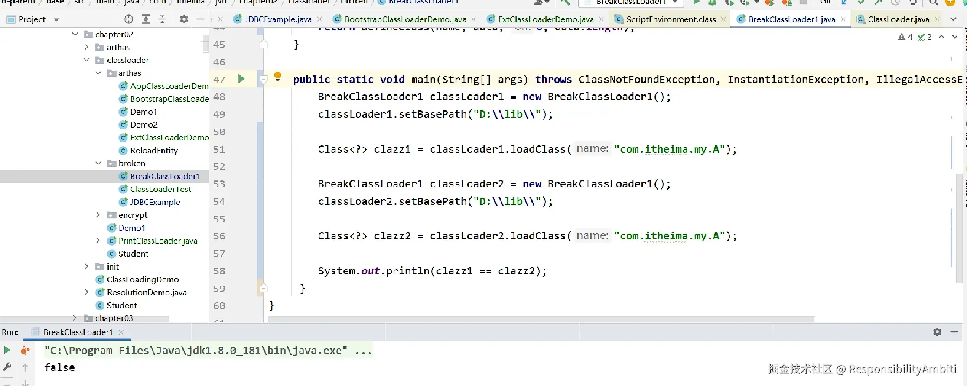
Task: Collapse the broken folder
Action: [98, 163]
